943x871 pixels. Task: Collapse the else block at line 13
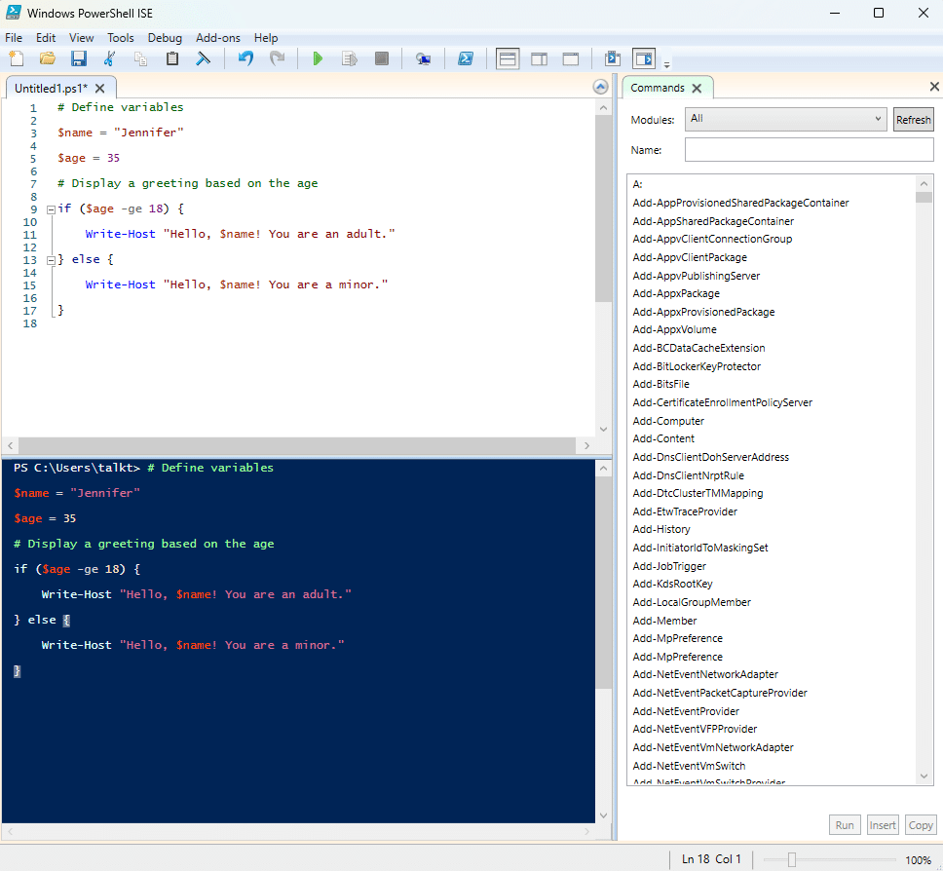tap(51, 260)
